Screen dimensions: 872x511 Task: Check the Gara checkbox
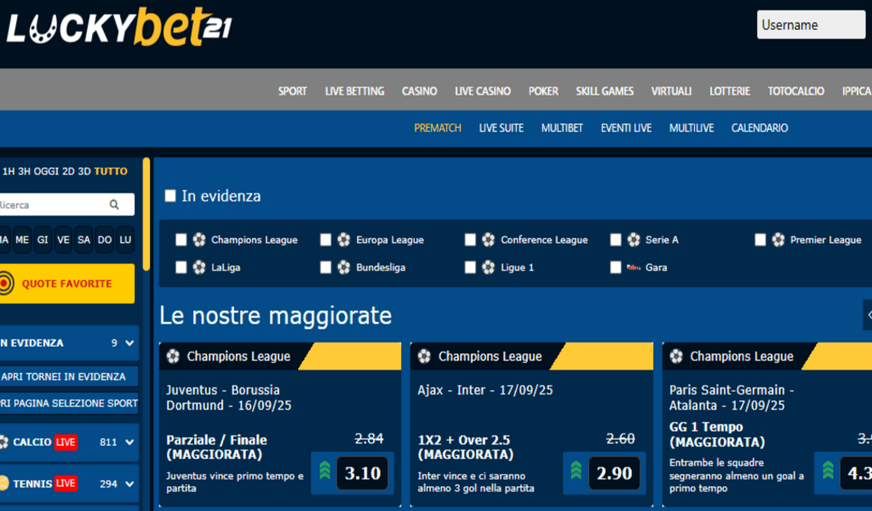615,267
